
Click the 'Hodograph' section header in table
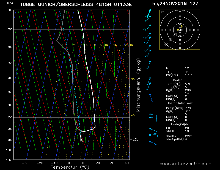pyautogui.click(x=180, y=124)
